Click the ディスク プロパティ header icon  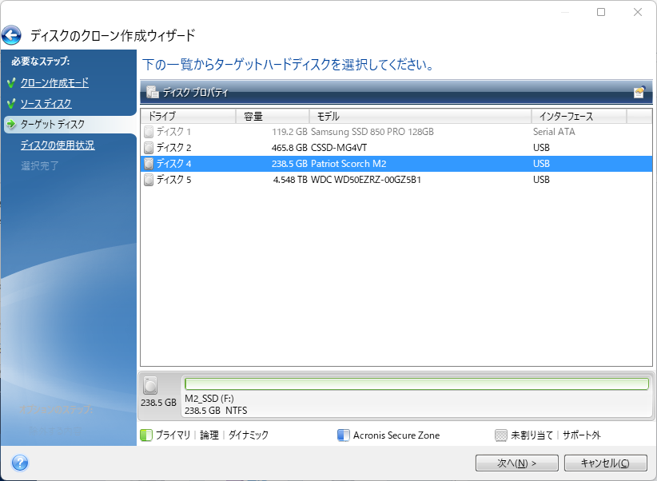pyautogui.click(x=152, y=92)
